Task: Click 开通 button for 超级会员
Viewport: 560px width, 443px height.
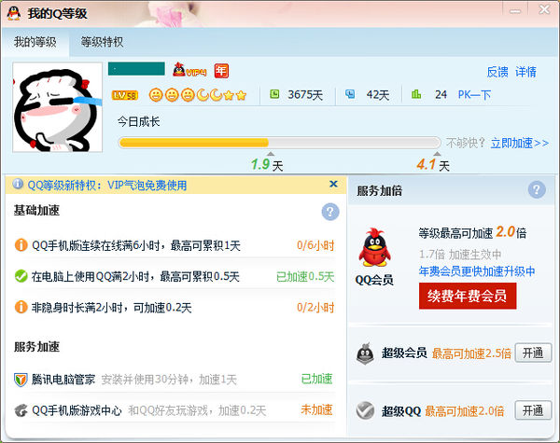Action: [533, 353]
